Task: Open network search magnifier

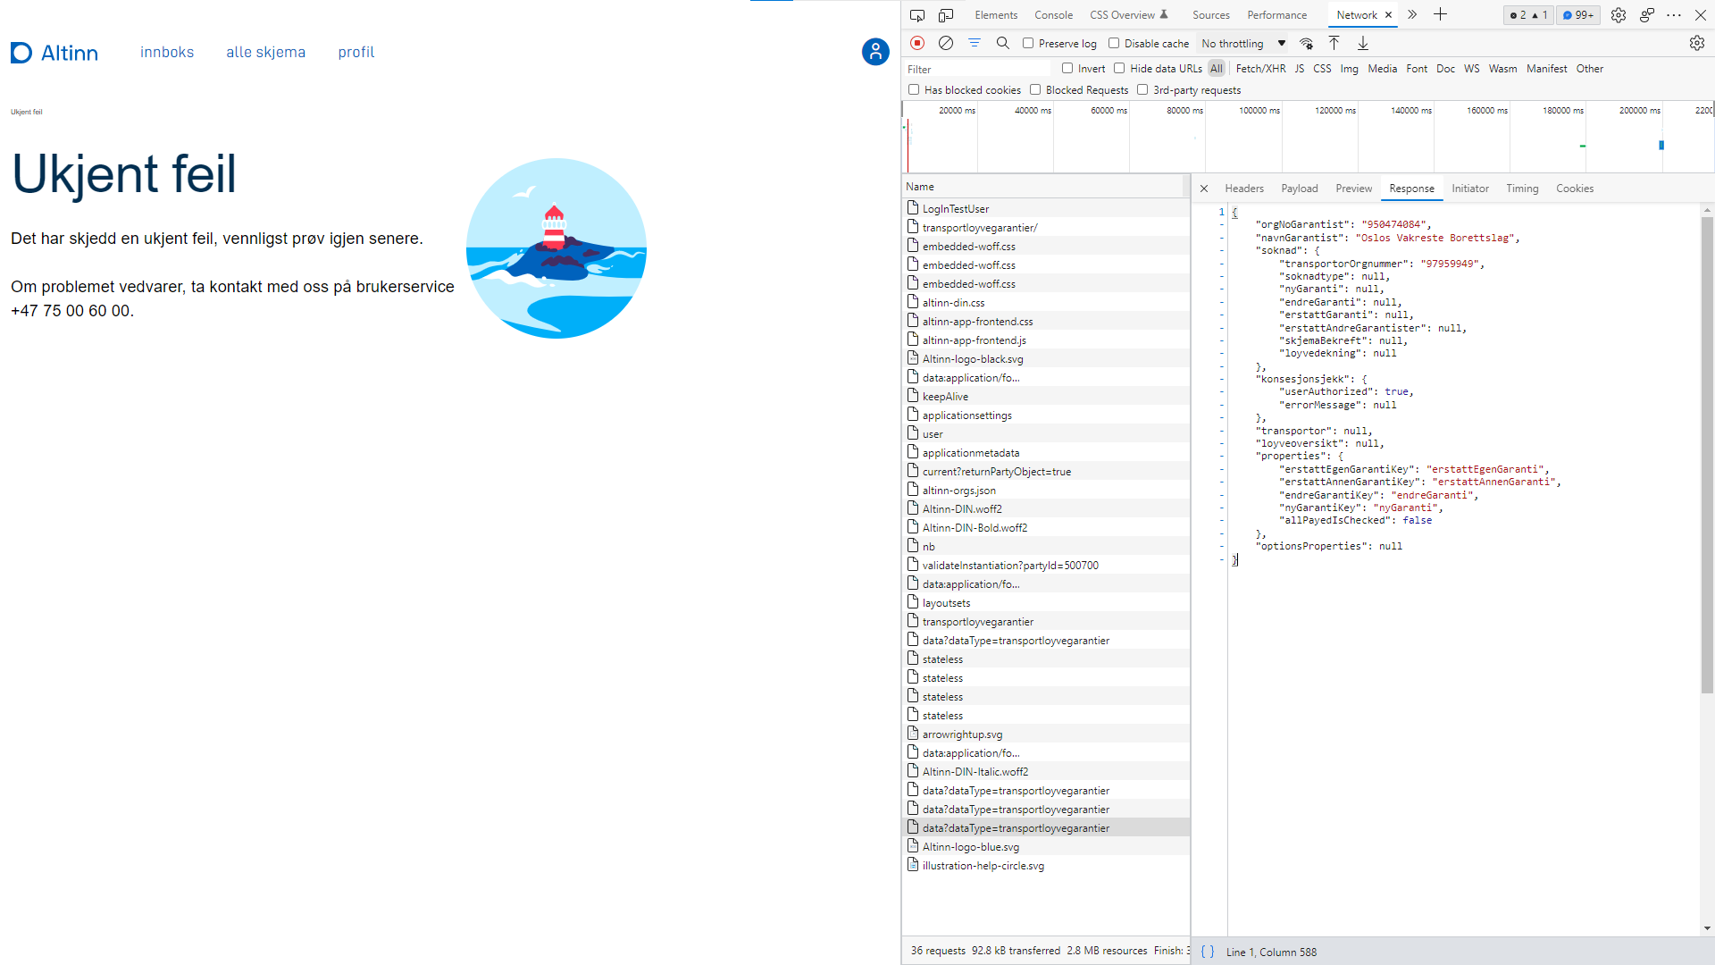Action: pos(1003,43)
